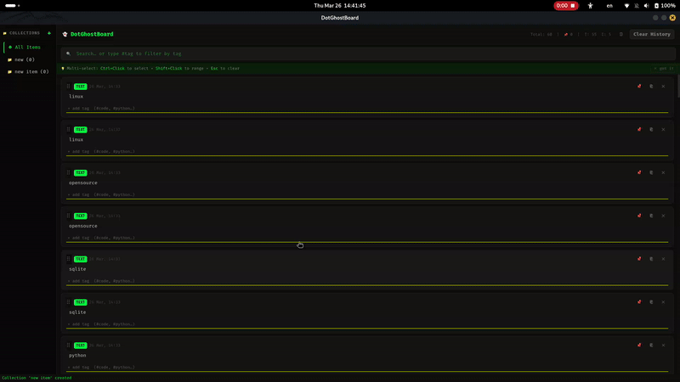
Task: Click the 'Total' count in the header
Action: 541,34
